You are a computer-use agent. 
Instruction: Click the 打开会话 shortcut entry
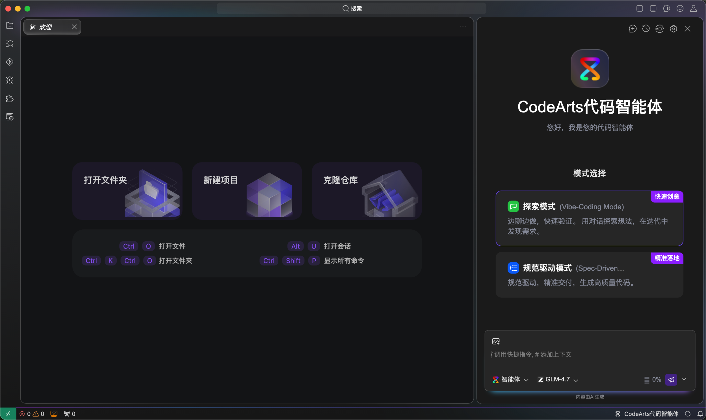coord(319,246)
